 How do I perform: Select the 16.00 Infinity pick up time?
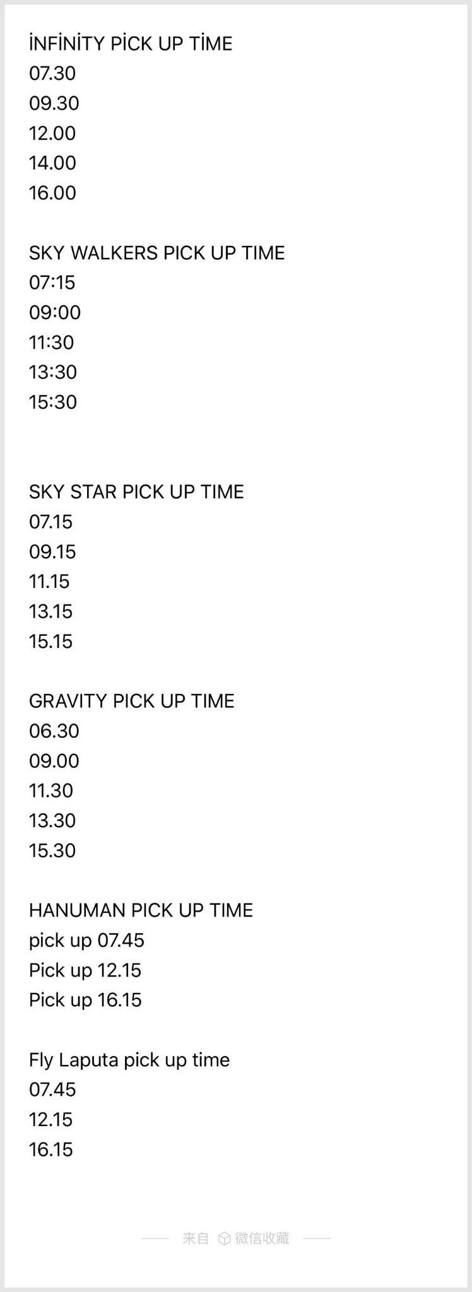click(x=52, y=193)
